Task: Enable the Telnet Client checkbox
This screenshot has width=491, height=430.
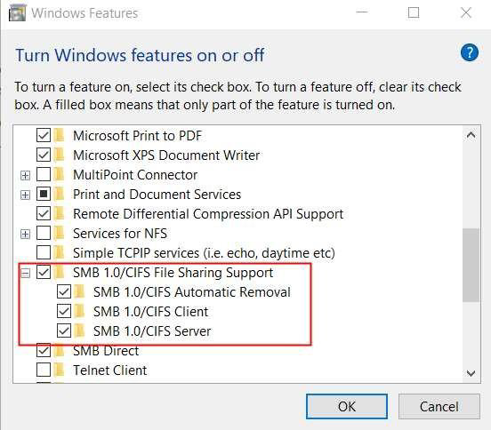Action: [x=44, y=370]
